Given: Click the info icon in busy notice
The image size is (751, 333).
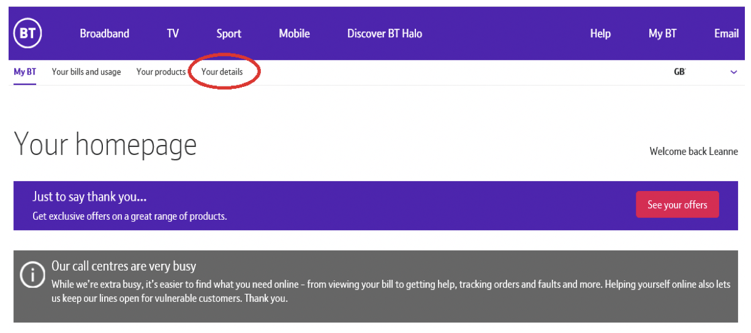Looking at the screenshot, I should [x=32, y=274].
